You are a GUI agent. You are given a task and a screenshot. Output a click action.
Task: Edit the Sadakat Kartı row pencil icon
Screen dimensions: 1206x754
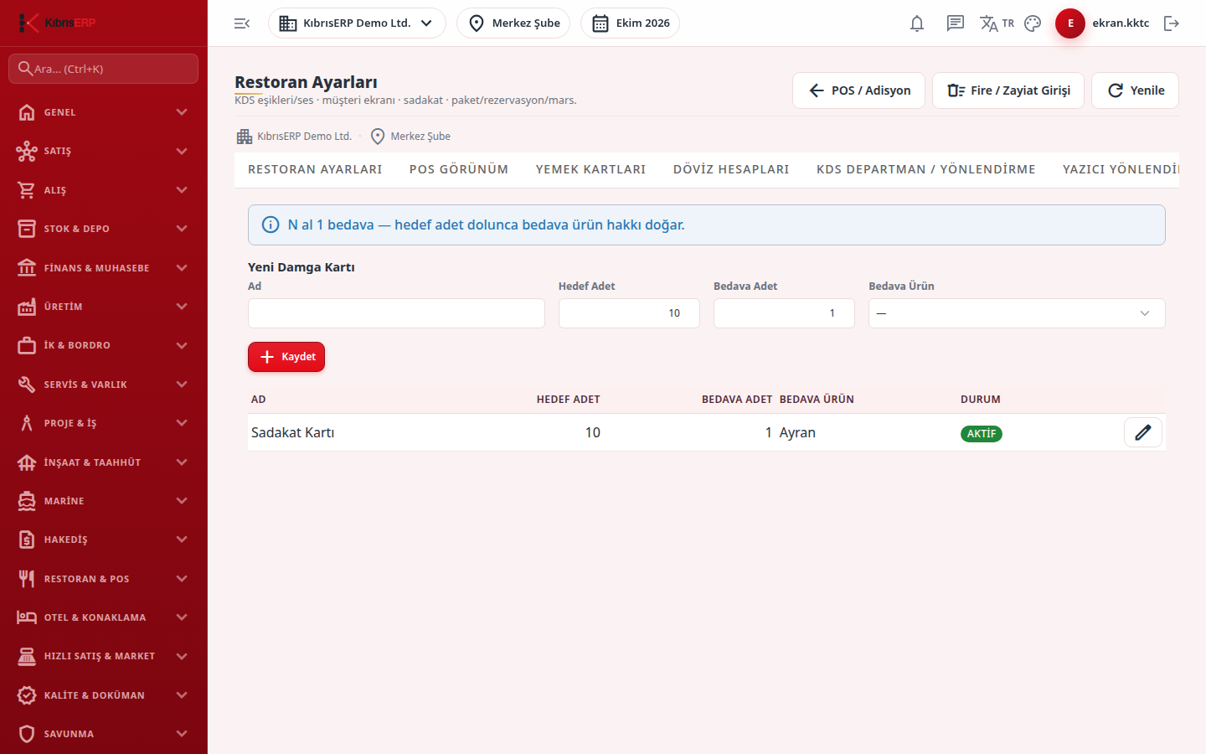(1143, 432)
